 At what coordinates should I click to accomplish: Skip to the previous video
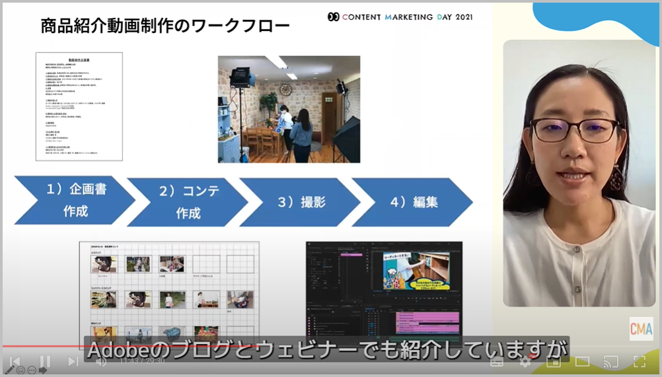coord(15,361)
